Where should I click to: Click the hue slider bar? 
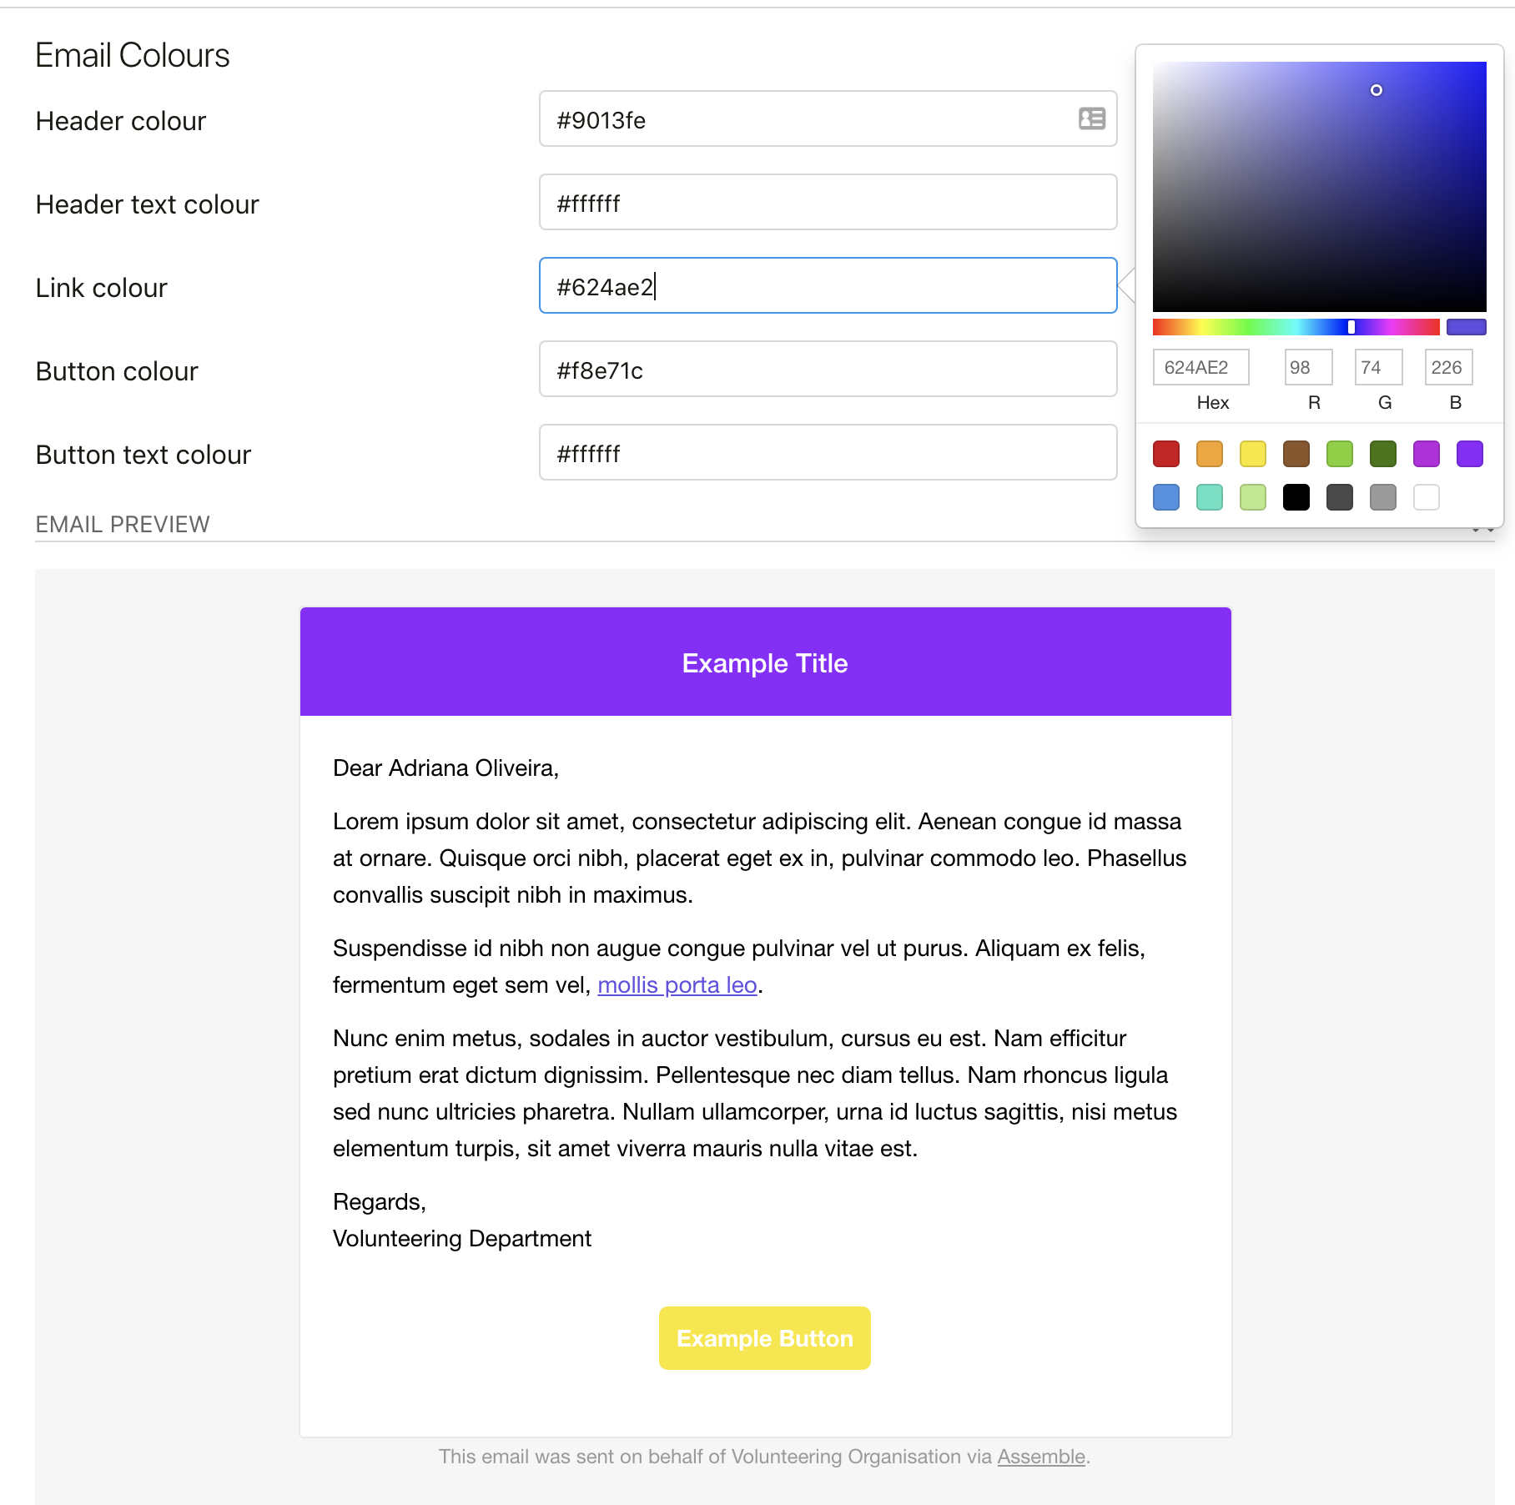[x=1296, y=327]
